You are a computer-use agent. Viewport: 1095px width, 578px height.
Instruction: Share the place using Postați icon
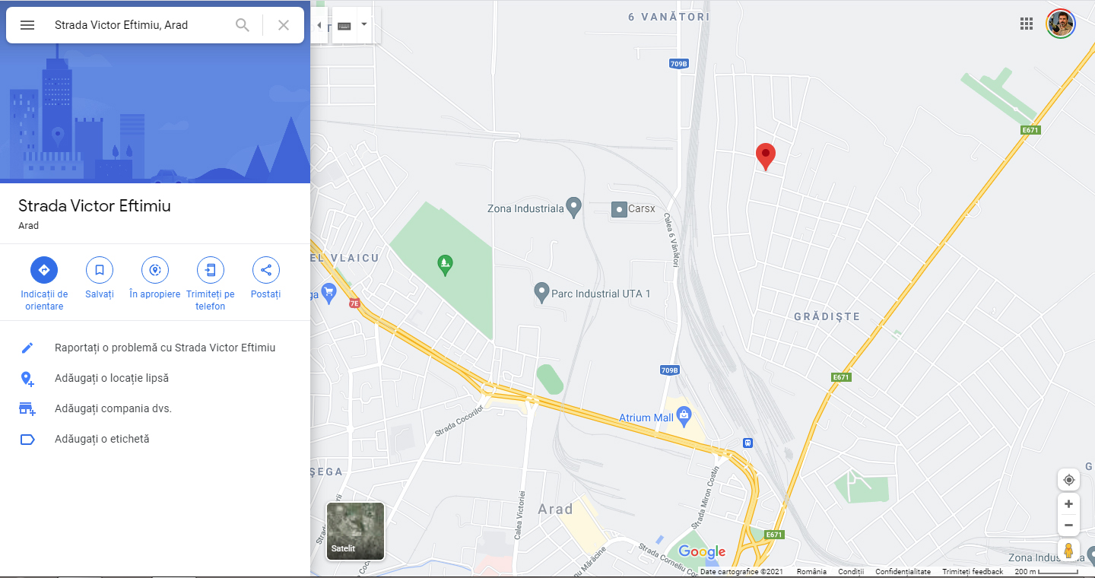tap(266, 270)
